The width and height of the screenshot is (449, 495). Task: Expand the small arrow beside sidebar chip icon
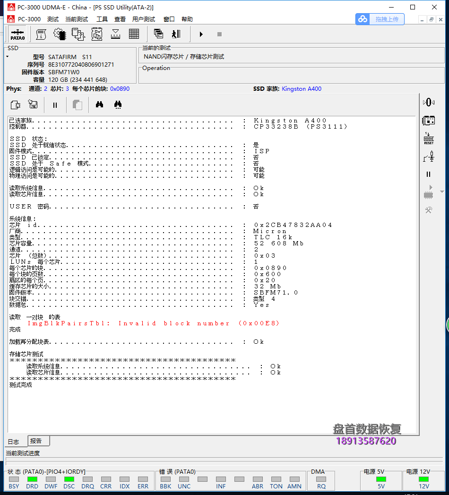coord(442,192)
